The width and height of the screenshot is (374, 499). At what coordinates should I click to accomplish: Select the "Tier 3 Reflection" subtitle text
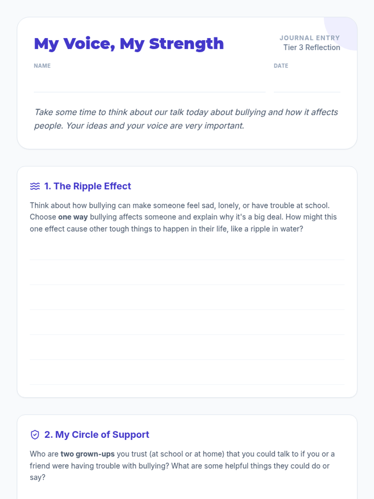(311, 47)
